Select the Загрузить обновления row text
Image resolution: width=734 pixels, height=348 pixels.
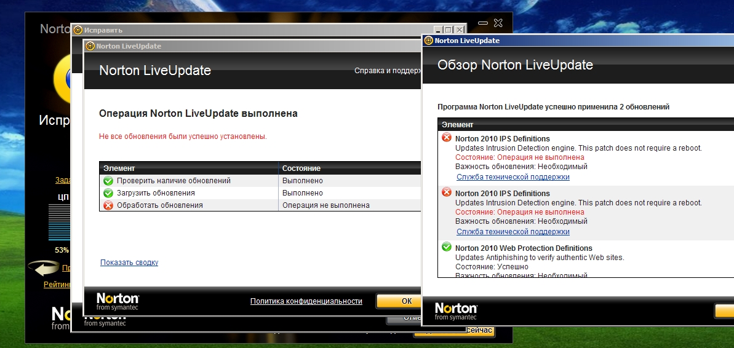(156, 192)
